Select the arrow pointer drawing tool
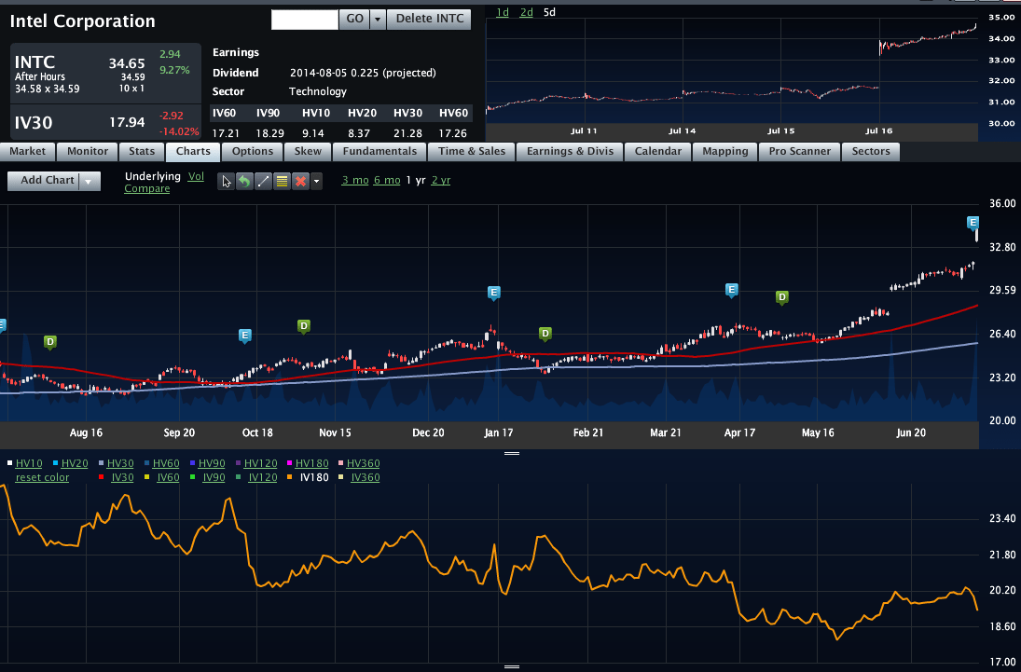The width and height of the screenshot is (1021, 672). (x=226, y=181)
